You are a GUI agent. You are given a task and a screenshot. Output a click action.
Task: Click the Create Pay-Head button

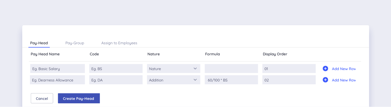(79, 98)
